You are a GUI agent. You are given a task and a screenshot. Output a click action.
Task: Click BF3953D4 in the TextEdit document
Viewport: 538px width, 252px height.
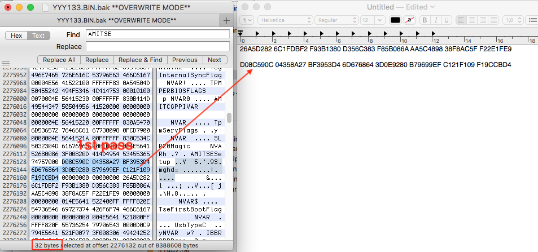[323, 65]
